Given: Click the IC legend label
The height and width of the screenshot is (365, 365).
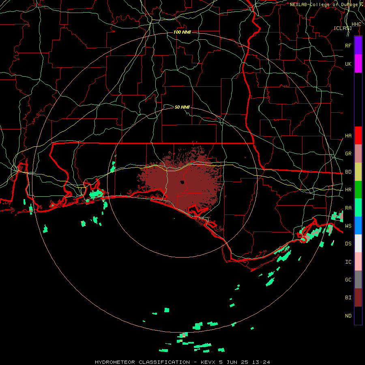Looking at the screenshot, I should click(x=348, y=262).
